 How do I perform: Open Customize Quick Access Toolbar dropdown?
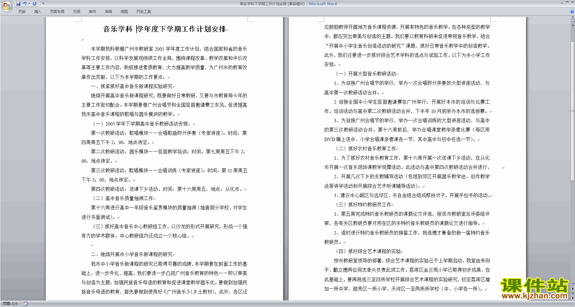point(43,4)
